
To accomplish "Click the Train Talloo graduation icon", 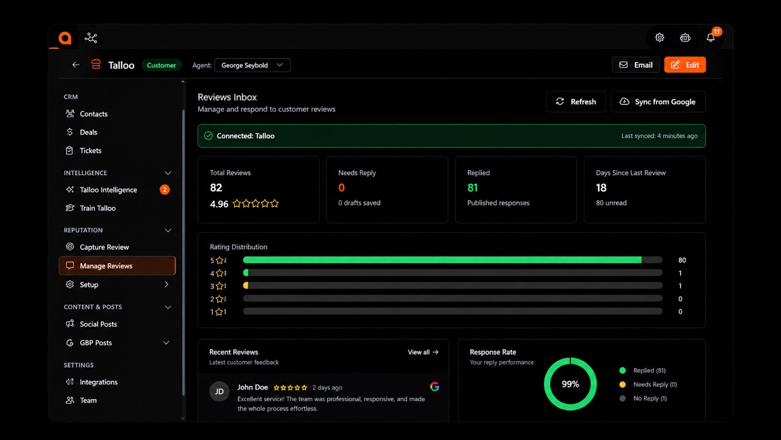I will (x=70, y=208).
